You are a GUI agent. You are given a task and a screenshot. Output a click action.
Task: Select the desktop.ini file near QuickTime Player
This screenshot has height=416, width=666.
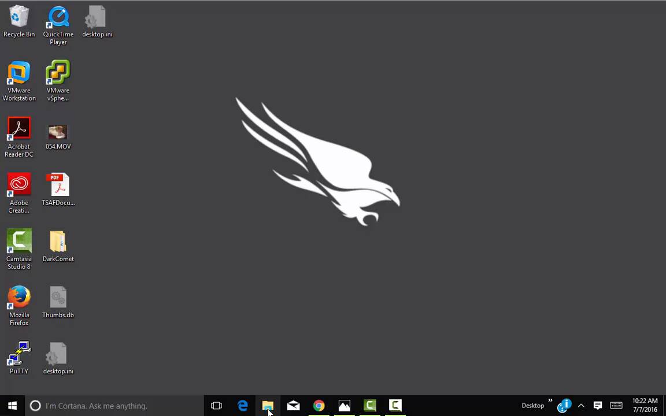tap(97, 21)
